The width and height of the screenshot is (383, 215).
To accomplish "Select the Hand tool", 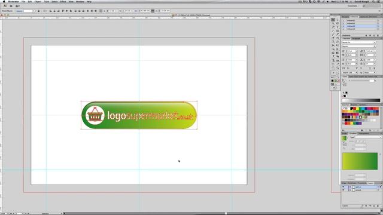I will click(333, 67).
